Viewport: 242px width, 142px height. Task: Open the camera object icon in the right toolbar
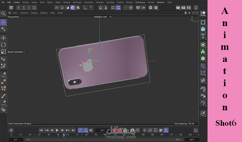[203, 96]
